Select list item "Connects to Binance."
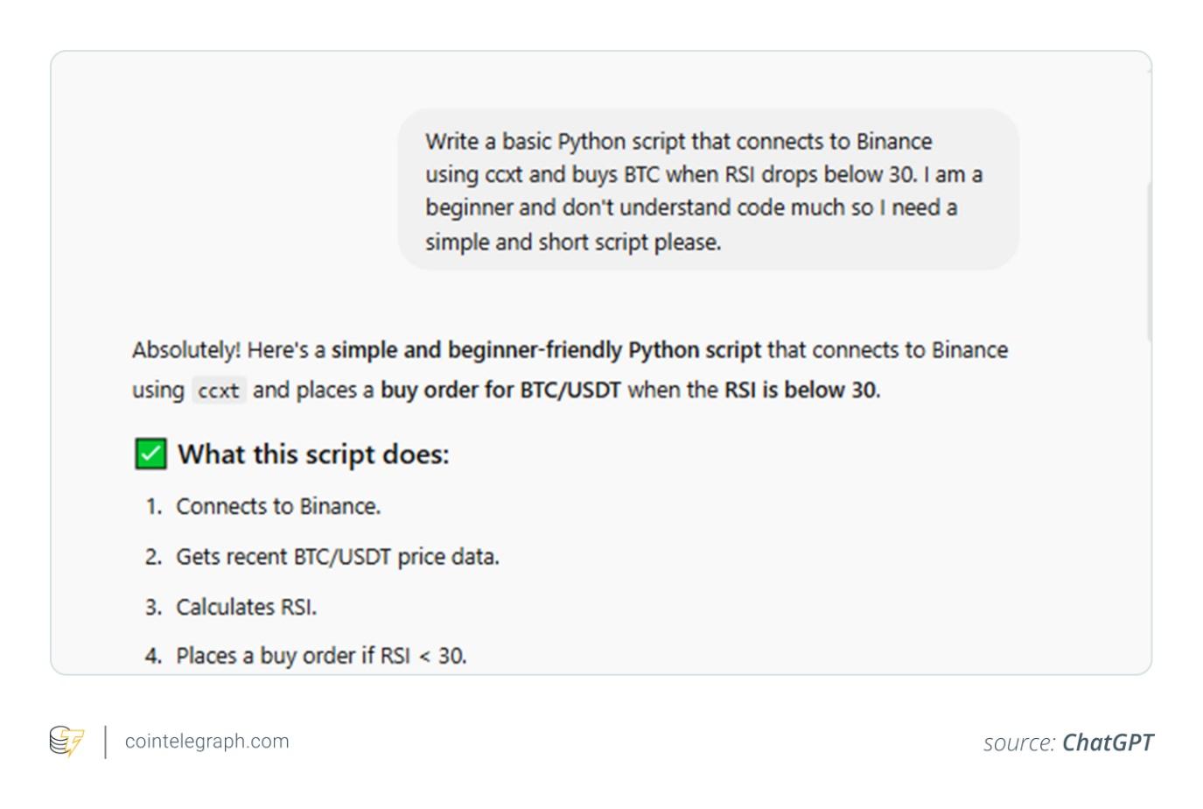The width and height of the screenshot is (1203, 809). (278, 506)
